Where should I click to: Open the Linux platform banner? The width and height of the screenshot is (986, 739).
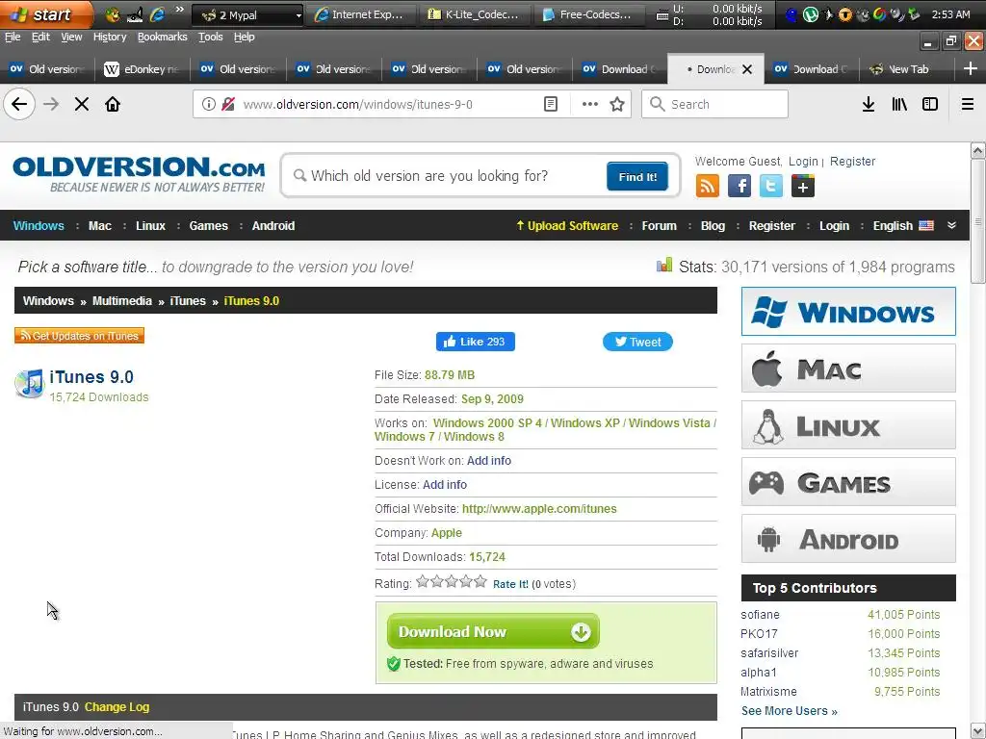pos(848,425)
